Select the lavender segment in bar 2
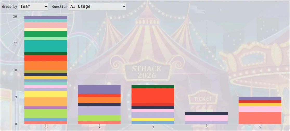 click(99, 111)
